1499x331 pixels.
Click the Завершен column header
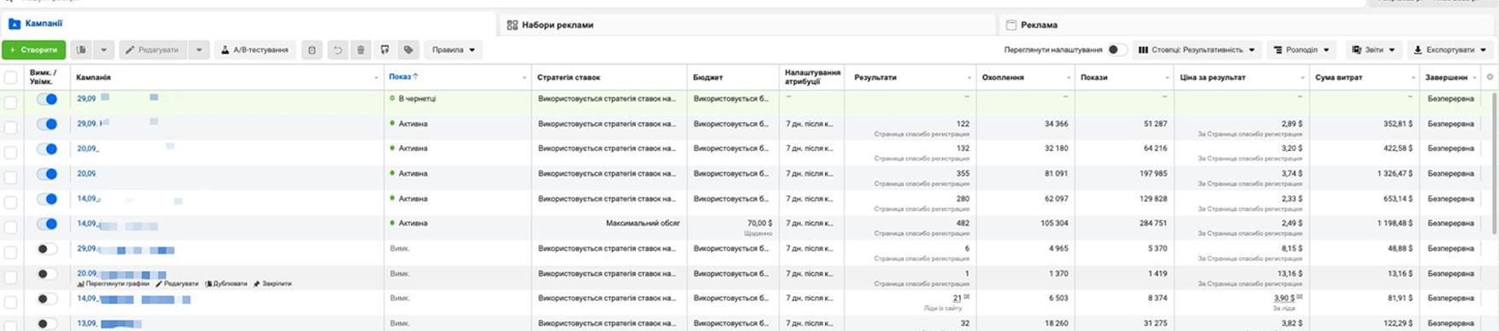click(x=1446, y=77)
